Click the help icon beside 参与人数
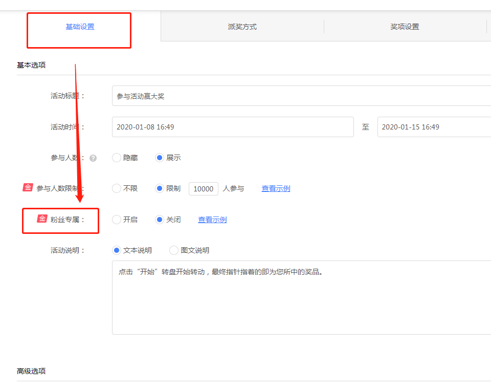Screen dimensions: 491x391 pyautogui.click(x=93, y=158)
